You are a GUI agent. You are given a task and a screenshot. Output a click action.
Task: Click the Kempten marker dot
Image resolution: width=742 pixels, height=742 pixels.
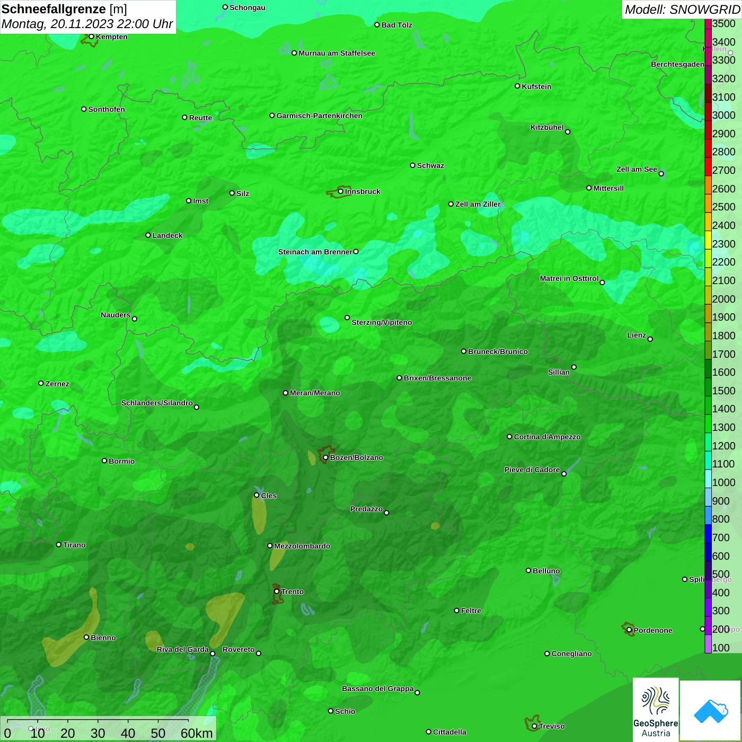pyautogui.click(x=91, y=37)
